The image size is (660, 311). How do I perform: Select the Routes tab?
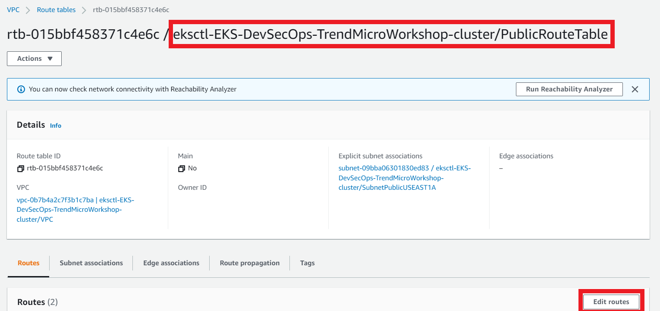click(x=28, y=263)
